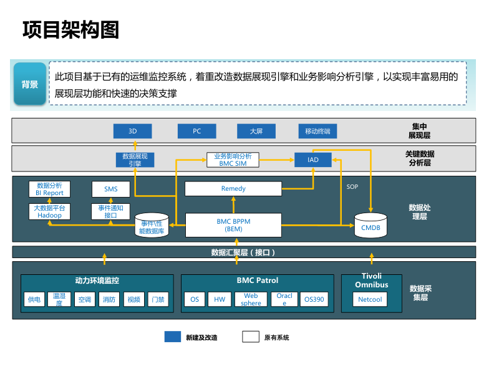Select the OS box under BMC Patrol
499x374 pixels.
[x=195, y=299]
